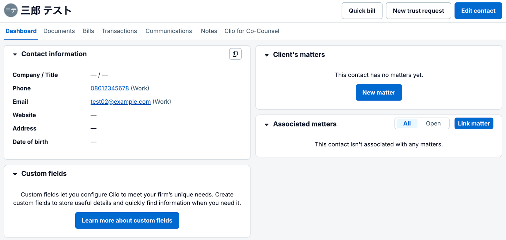506x240 pixels.
Task: Click the copy contact information icon
Action: 235,54
